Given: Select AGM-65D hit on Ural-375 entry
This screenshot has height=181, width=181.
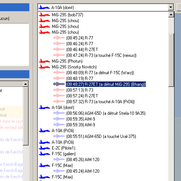Looking at the screenshot, I should 101,136.
